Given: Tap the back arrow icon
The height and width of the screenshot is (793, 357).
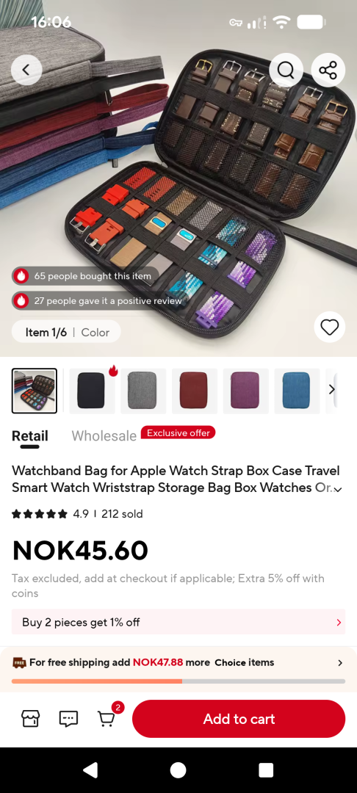Looking at the screenshot, I should [x=26, y=70].
